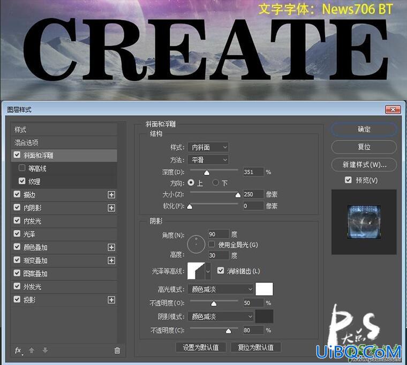Click the Depth value field showing 351
Image resolution: width=407 pixels, height=365 pixels.
(253, 172)
